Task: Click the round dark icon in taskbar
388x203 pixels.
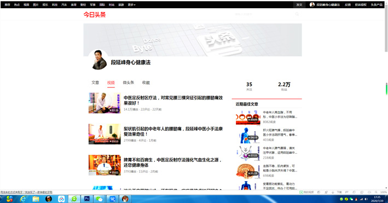Action: tap(49, 199)
